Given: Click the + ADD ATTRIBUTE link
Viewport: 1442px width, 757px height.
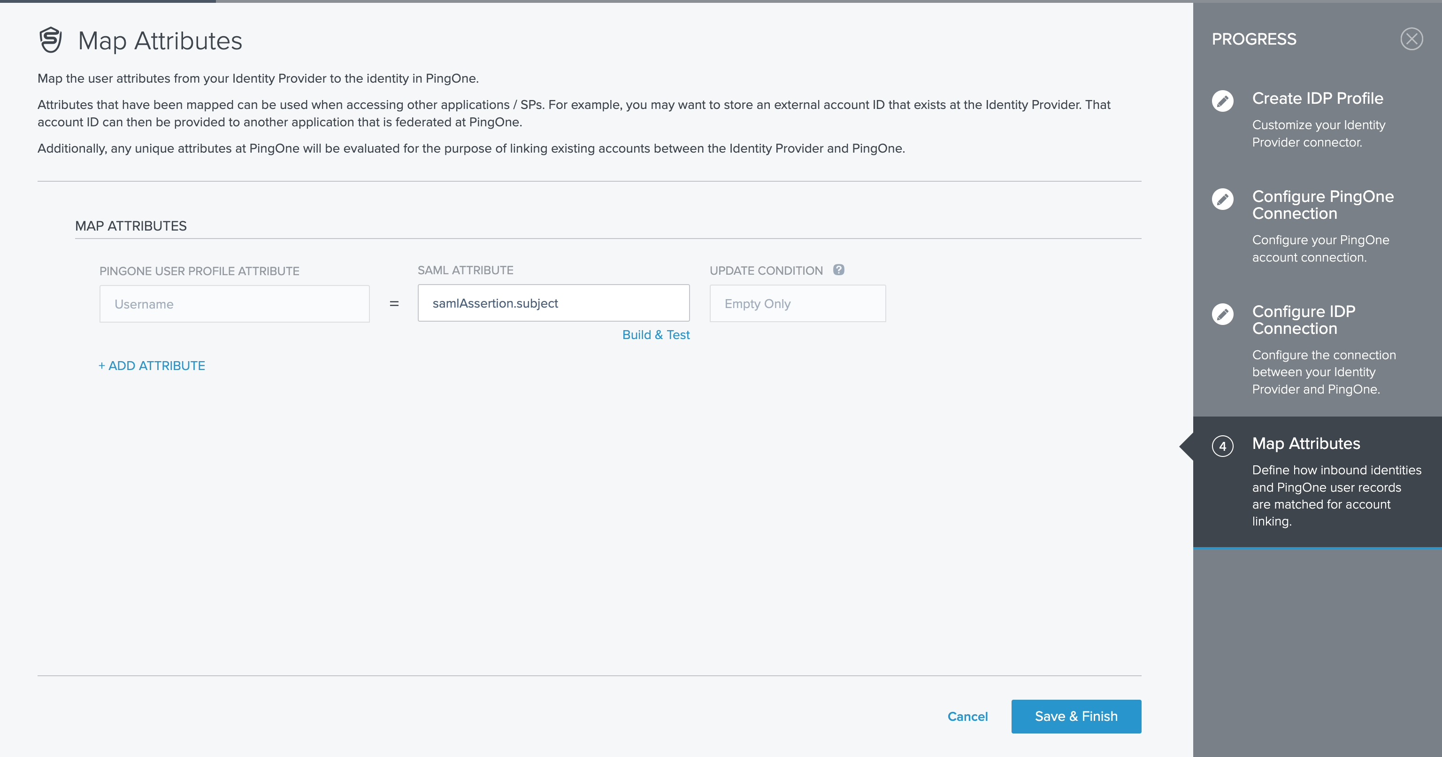Looking at the screenshot, I should coord(152,366).
